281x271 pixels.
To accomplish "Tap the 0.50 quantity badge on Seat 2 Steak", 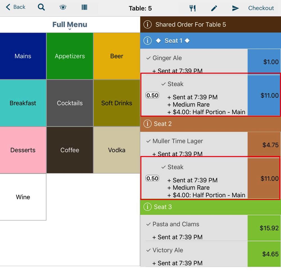I will tap(152, 178).
